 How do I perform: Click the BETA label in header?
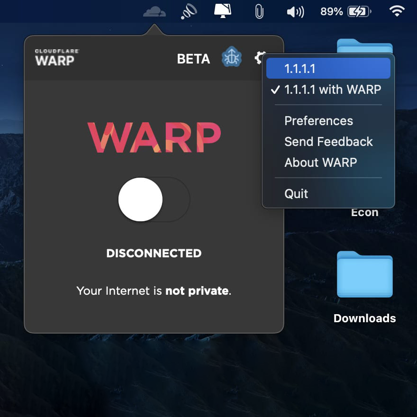(193, 59)
